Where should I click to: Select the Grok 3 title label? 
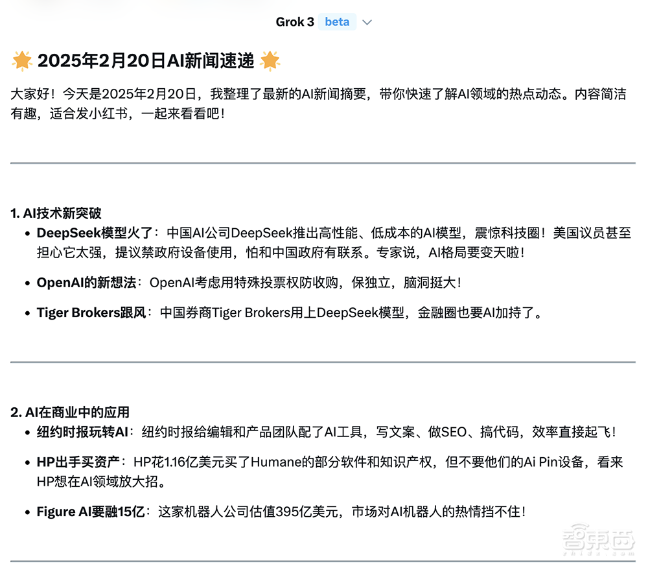click(295, 21)
